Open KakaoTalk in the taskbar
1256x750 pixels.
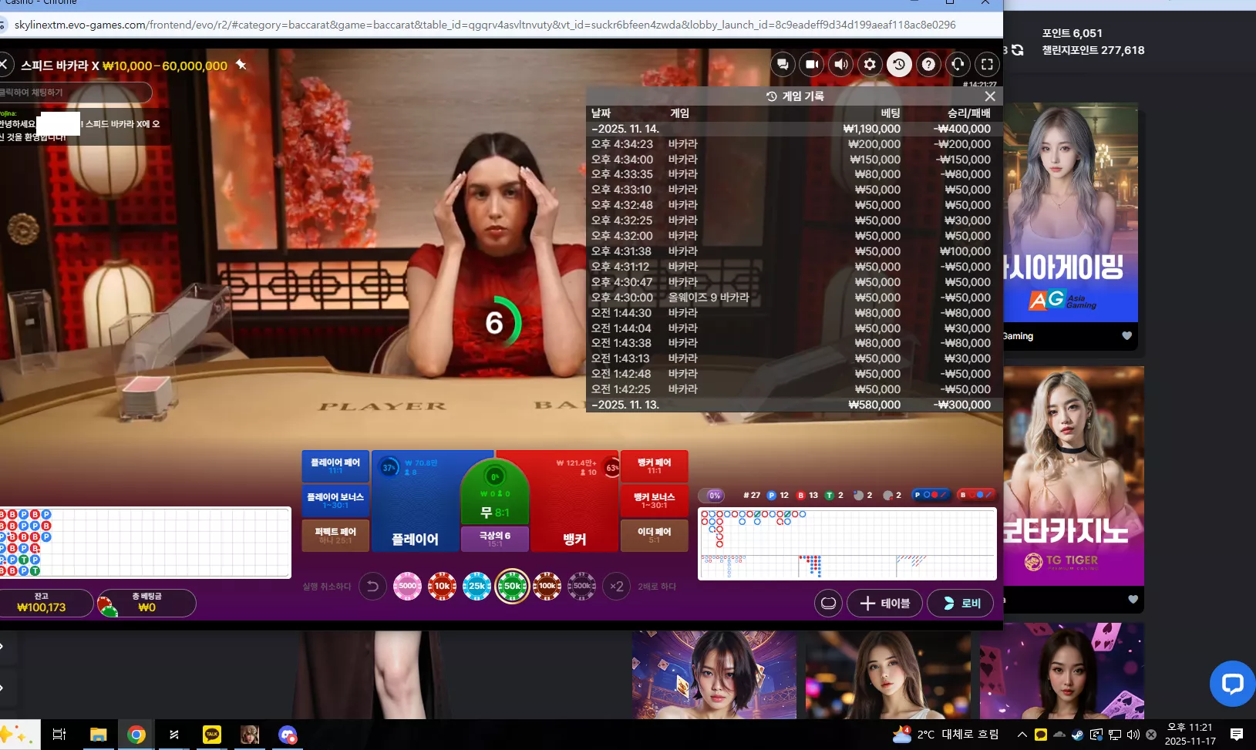point(212,735)
